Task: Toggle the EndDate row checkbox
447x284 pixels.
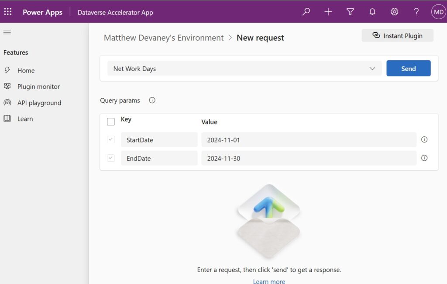Action: click(x=110, y=158)
